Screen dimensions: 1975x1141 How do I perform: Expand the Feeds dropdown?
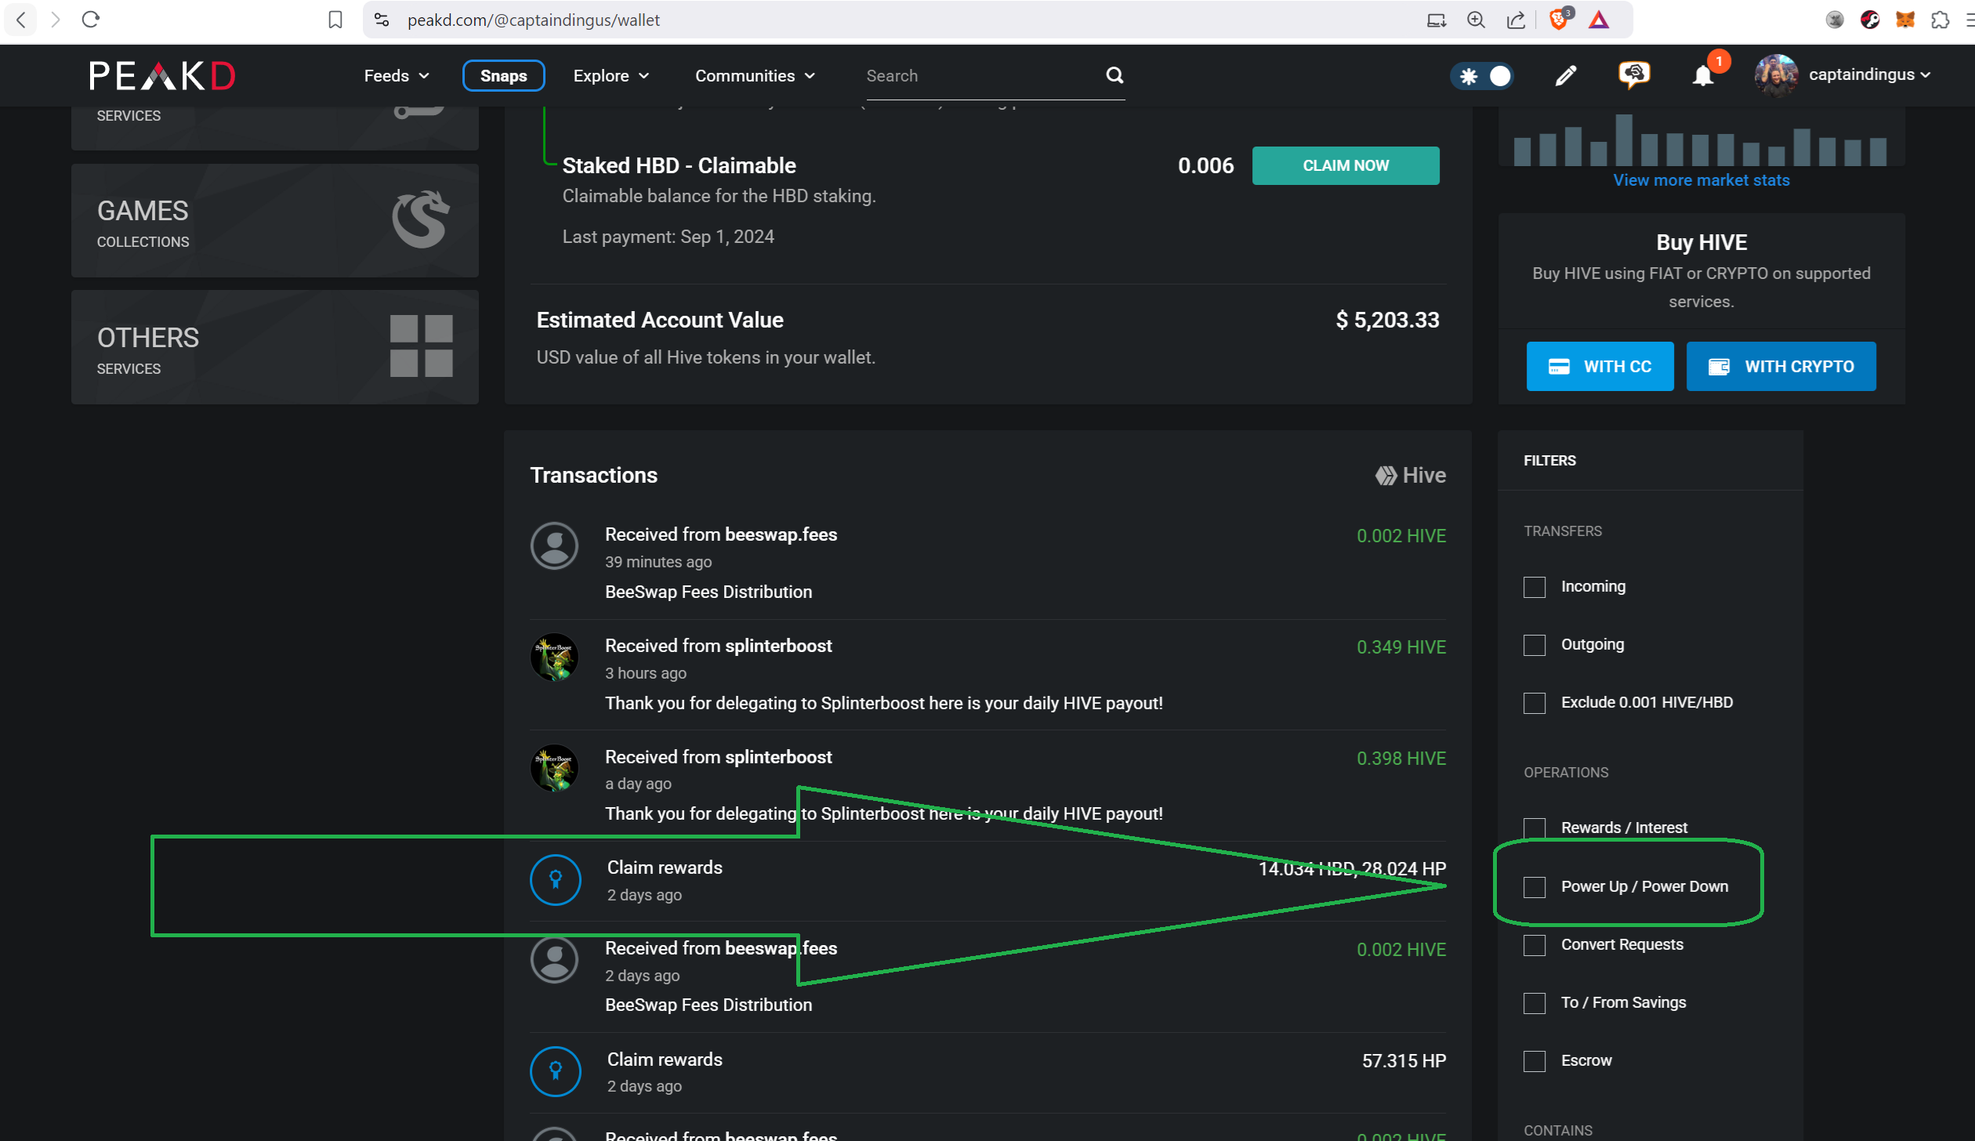click(397, 76)
